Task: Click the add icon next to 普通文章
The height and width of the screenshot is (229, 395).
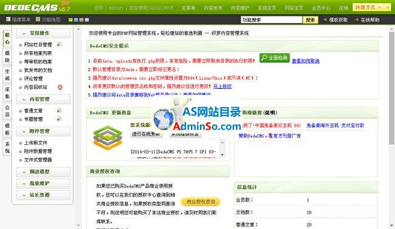Action: [59, 111]
